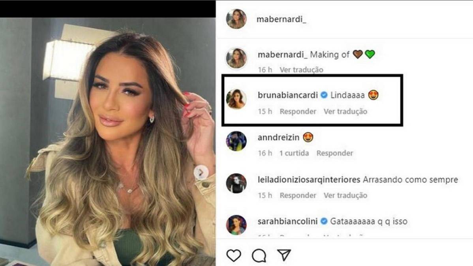Open anndreizin's profile avatar
This screenshot has width=473, height=266.
tap(236, 141)
